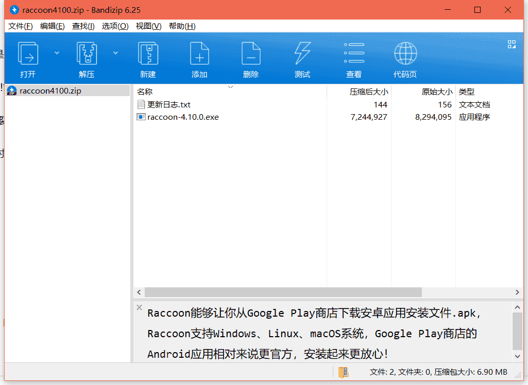
Task: Open the 文件(F) menu
Action: pos(20,26)
